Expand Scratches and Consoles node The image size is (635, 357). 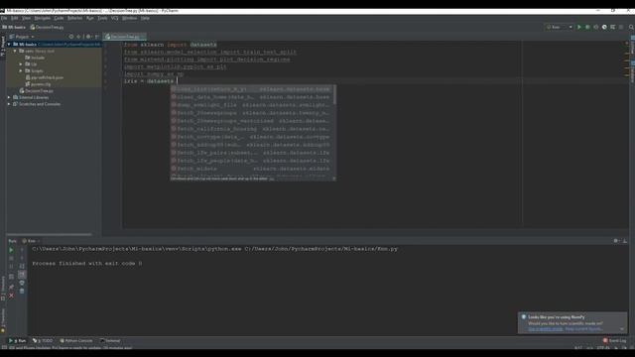click(9, 104)
